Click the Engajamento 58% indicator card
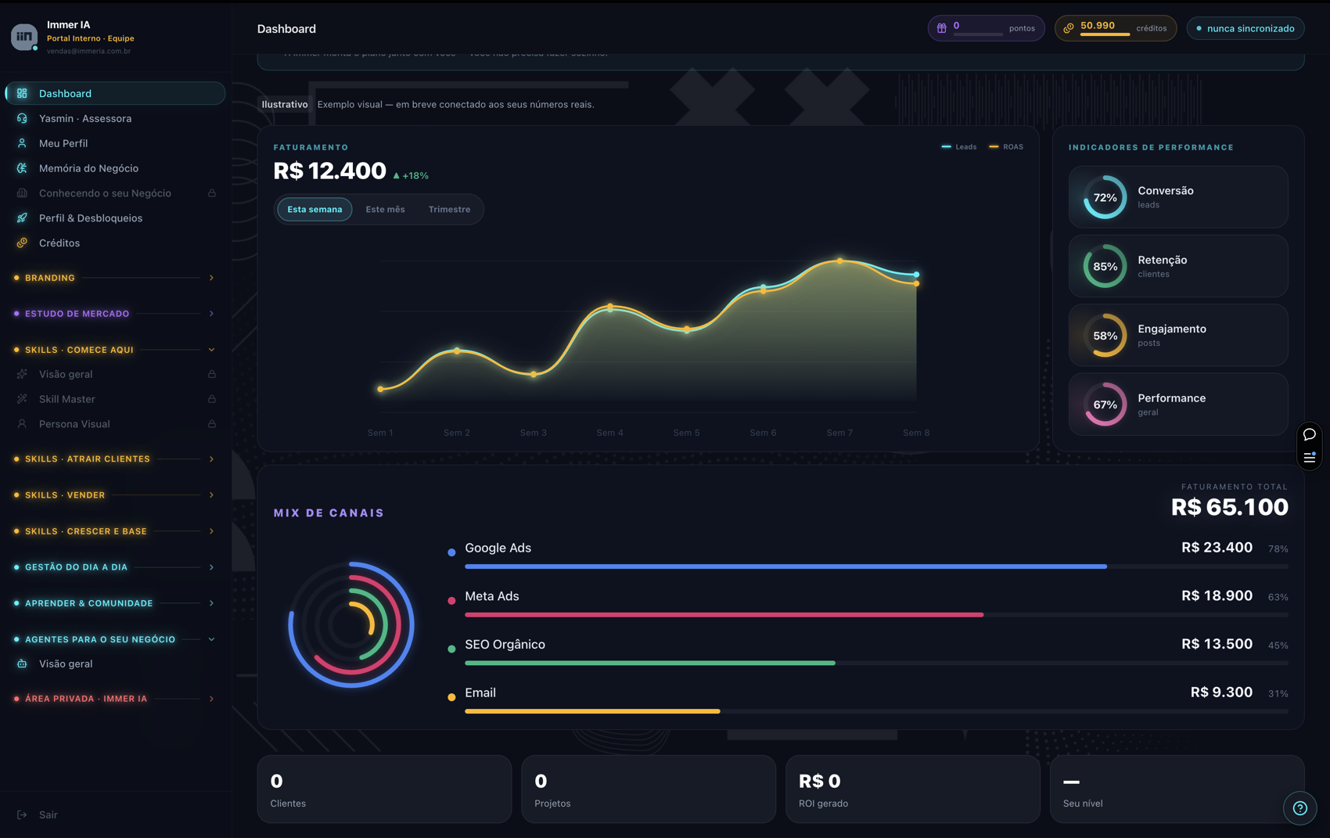Viewport: 1330px width, 838px height. point(1178,335)
